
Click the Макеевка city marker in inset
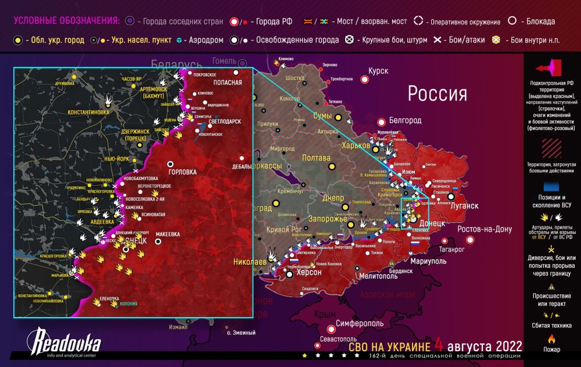[x=158, y=243]
